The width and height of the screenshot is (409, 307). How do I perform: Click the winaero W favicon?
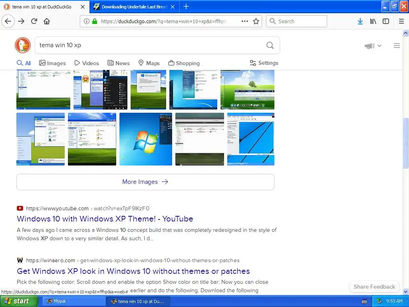coord(20,260)
